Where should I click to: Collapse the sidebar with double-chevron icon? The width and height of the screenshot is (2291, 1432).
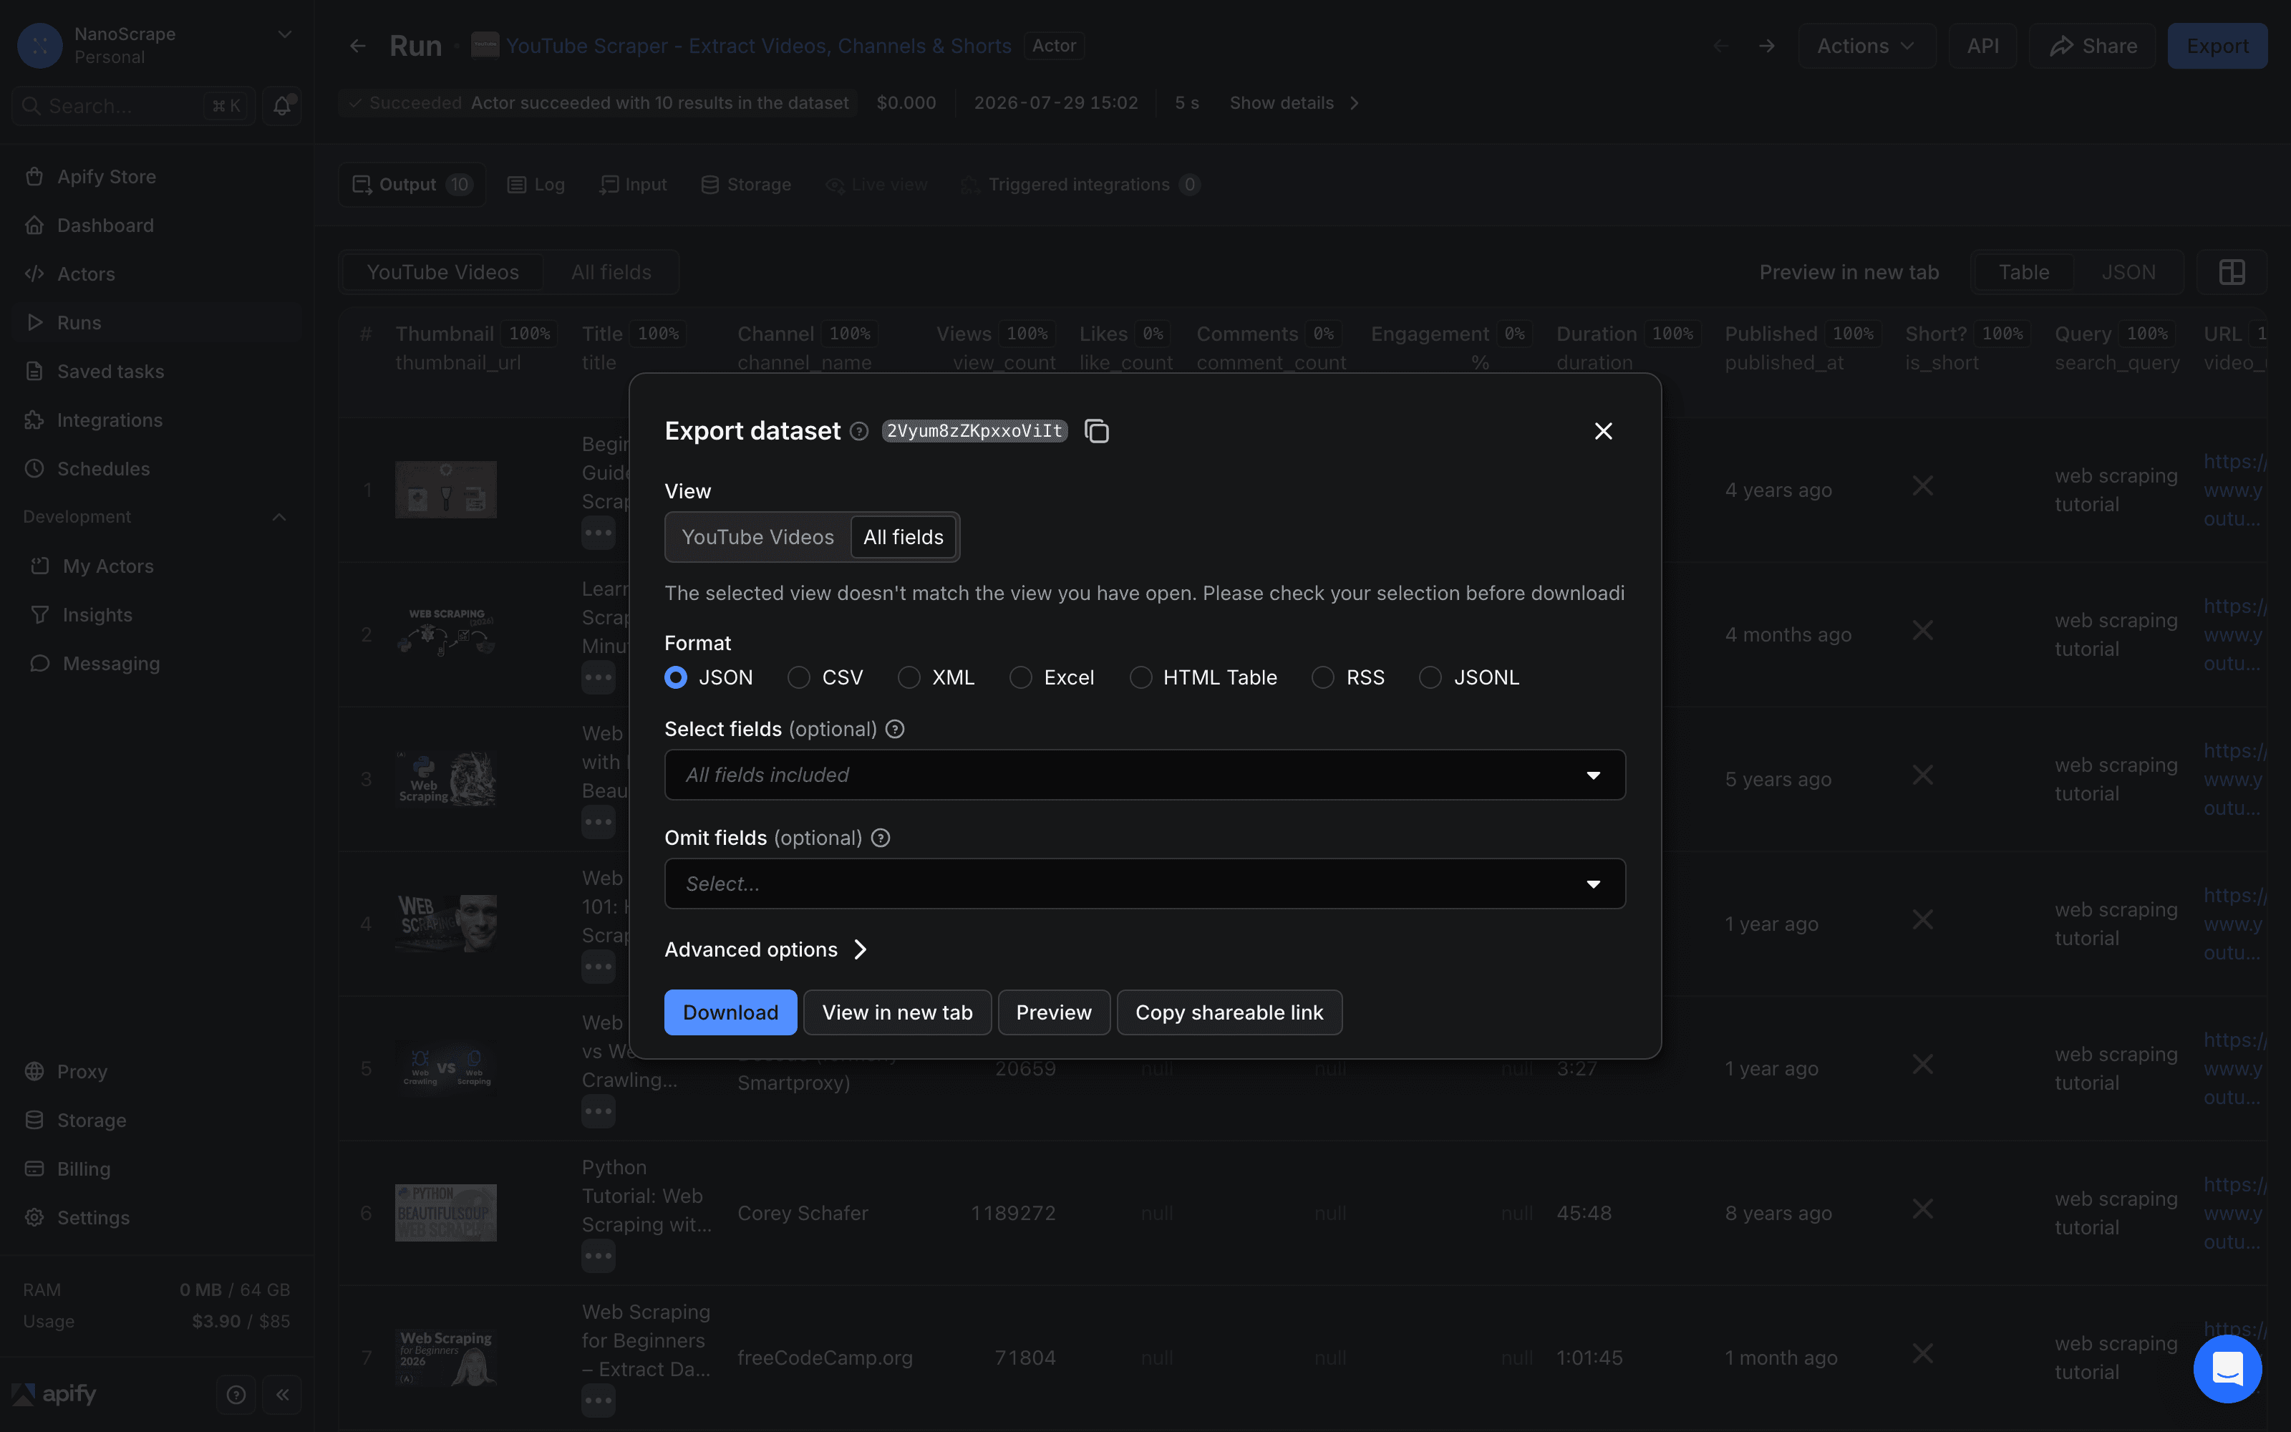[x=282, y=1394]
